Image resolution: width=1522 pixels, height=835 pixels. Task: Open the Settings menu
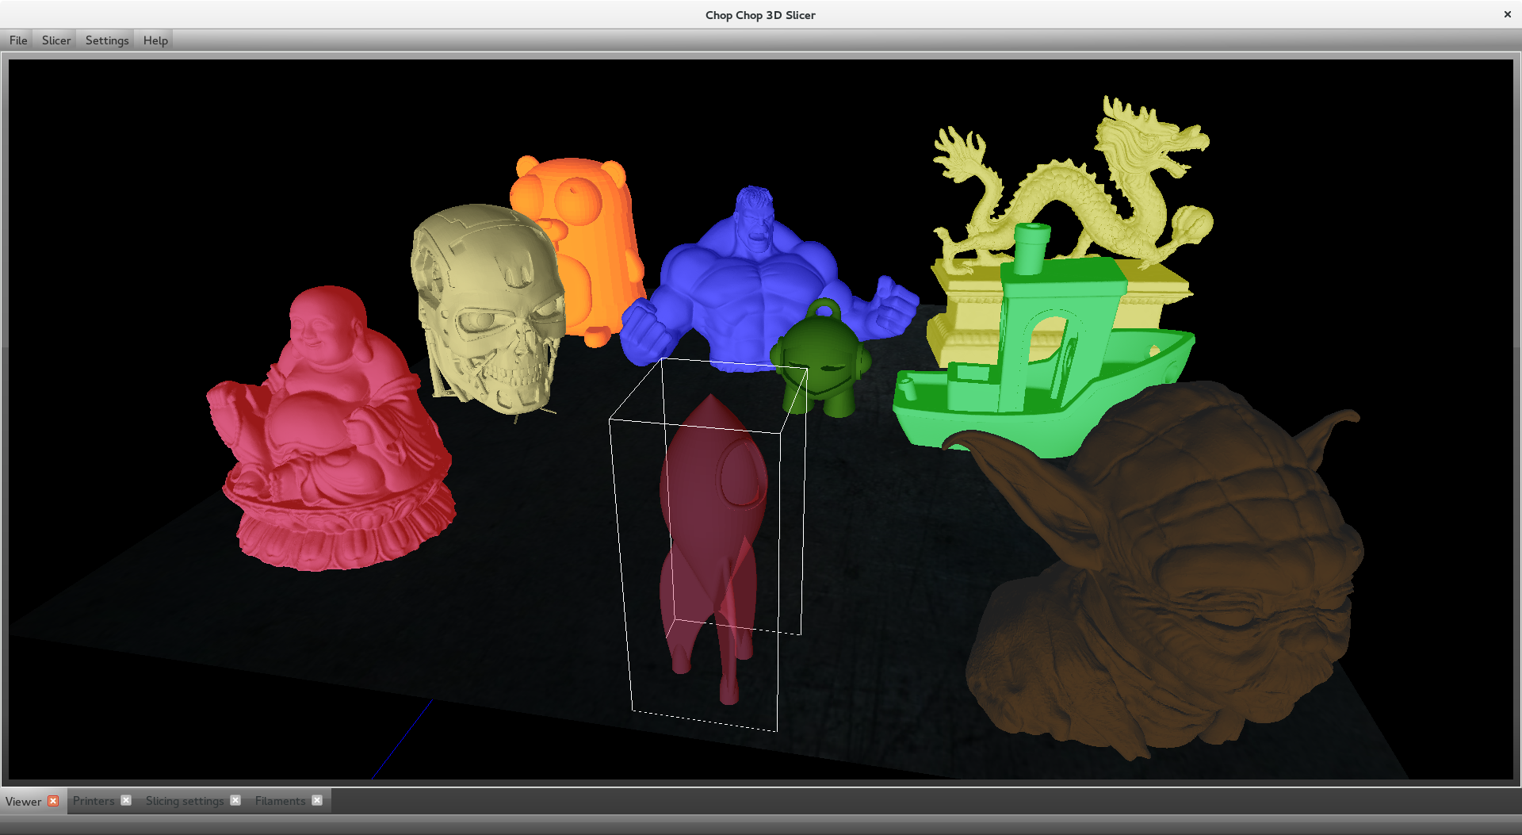click(107, 40)
